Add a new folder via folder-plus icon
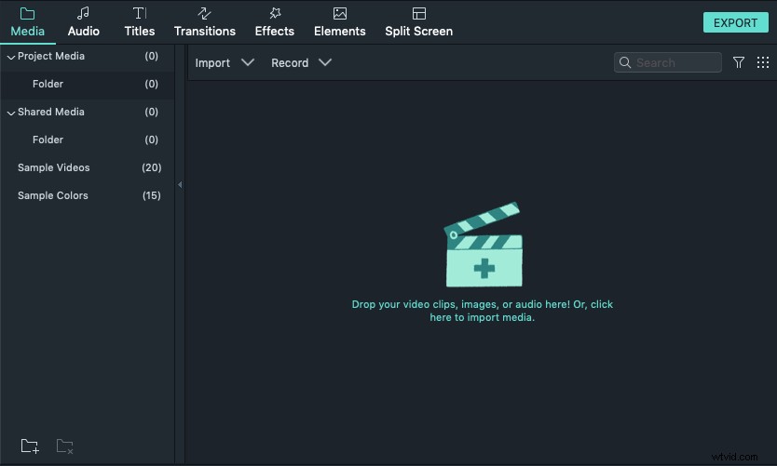Screen dimensions: 777x466 tap(30, 446)
